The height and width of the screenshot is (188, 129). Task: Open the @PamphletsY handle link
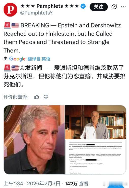36,13
